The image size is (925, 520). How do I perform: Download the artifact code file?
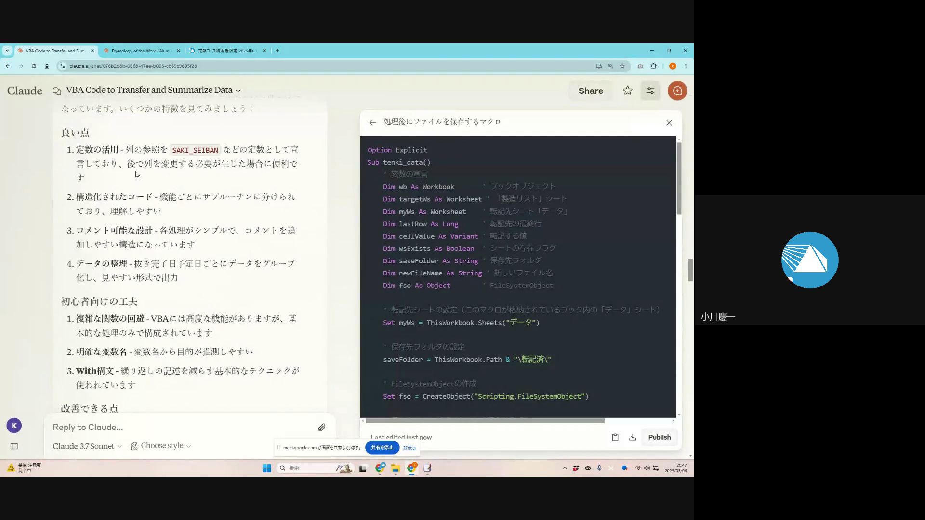(x=633, y=437)
